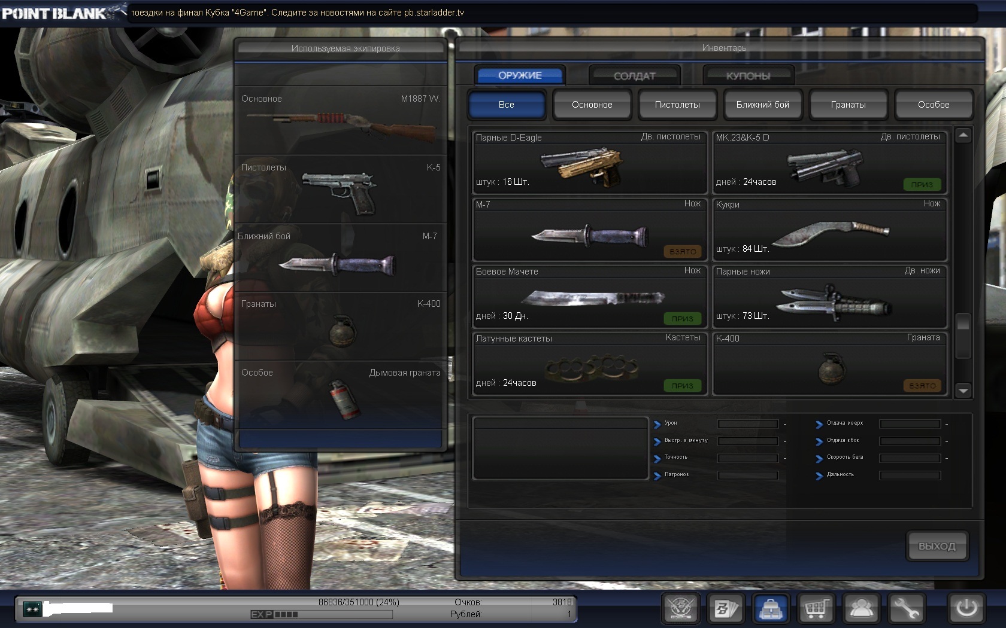The image size is (1006, 628).
Task: Select the Латунные кастеты inventory item
Action: click(x=590, y=364)
